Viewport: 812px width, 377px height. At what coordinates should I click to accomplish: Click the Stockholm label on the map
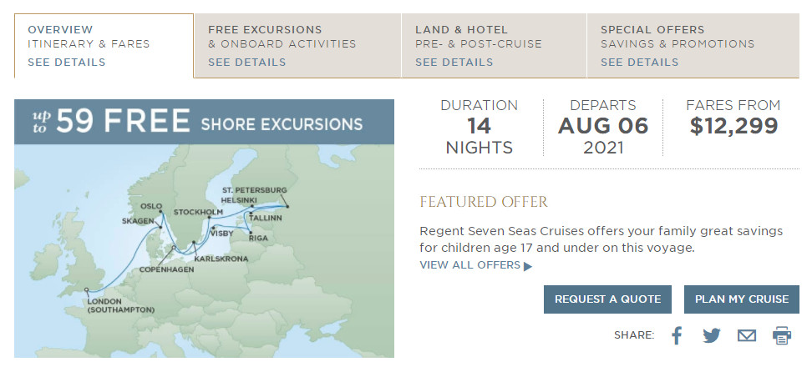[197, 212]
